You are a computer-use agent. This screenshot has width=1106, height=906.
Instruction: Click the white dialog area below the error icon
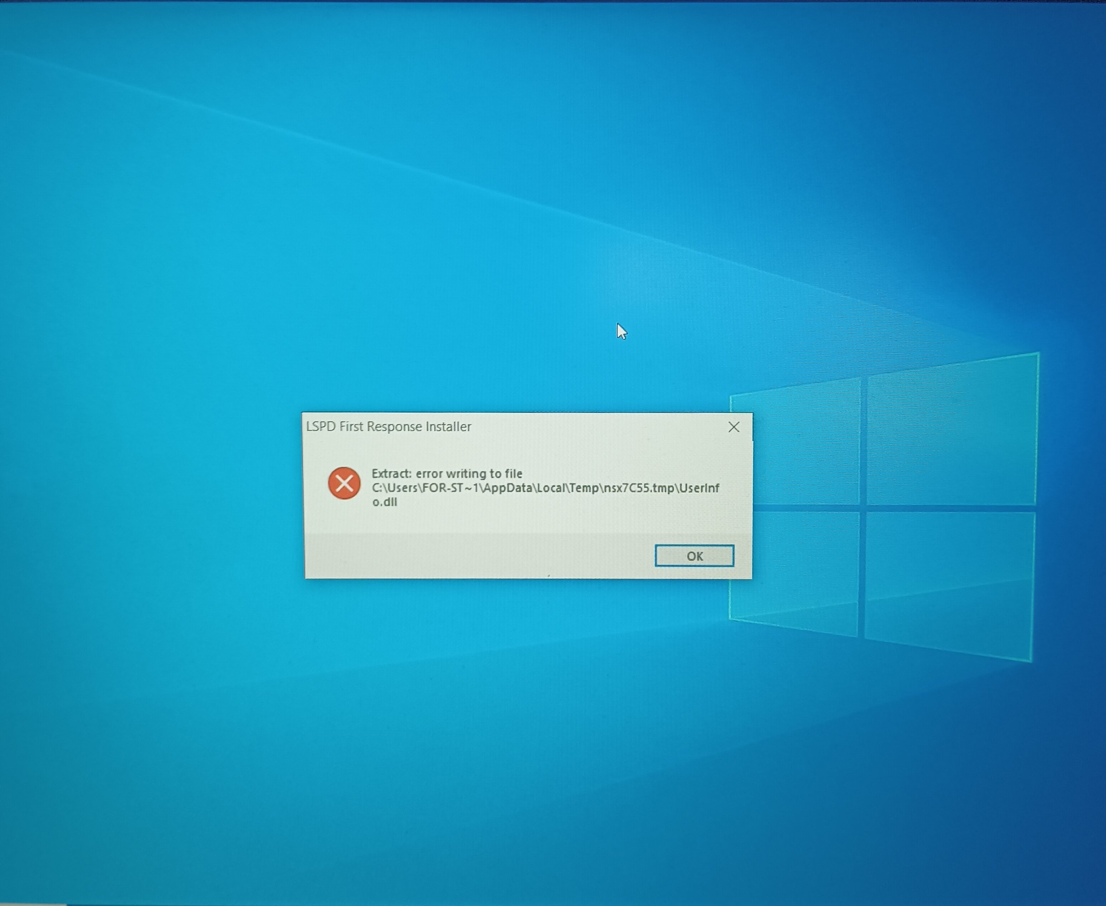(344, 517)
